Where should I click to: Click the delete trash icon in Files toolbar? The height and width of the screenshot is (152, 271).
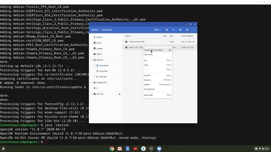(166, 30)
